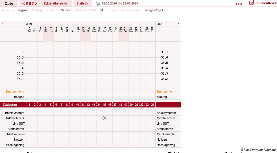Screen dimensions: 277x153
Task: Click the Zyklustag row label
Action: click(x=10, y=105)
